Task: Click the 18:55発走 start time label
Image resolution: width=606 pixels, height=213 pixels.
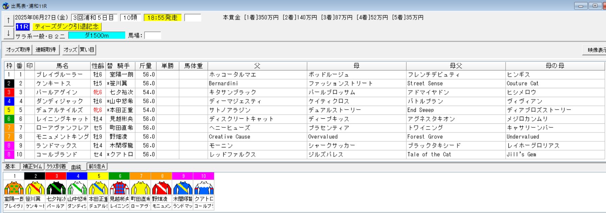Action: (x=162, y=18)
